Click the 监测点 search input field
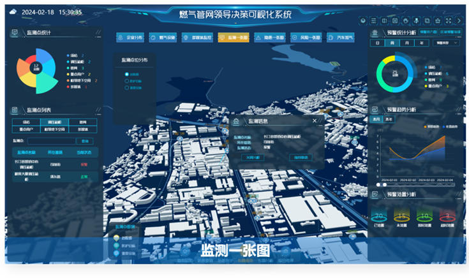 tap(51, 141)
